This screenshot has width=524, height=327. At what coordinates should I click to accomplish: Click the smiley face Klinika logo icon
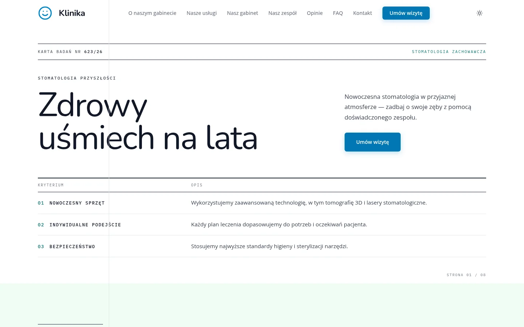(x=45, y=13)
